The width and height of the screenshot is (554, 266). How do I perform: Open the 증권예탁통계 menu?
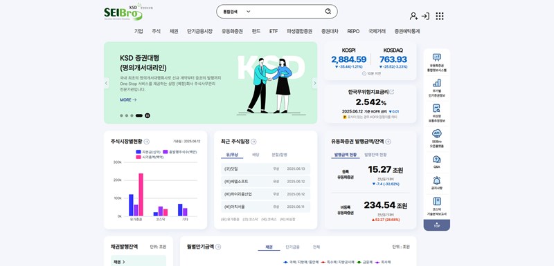pos(407,31)
